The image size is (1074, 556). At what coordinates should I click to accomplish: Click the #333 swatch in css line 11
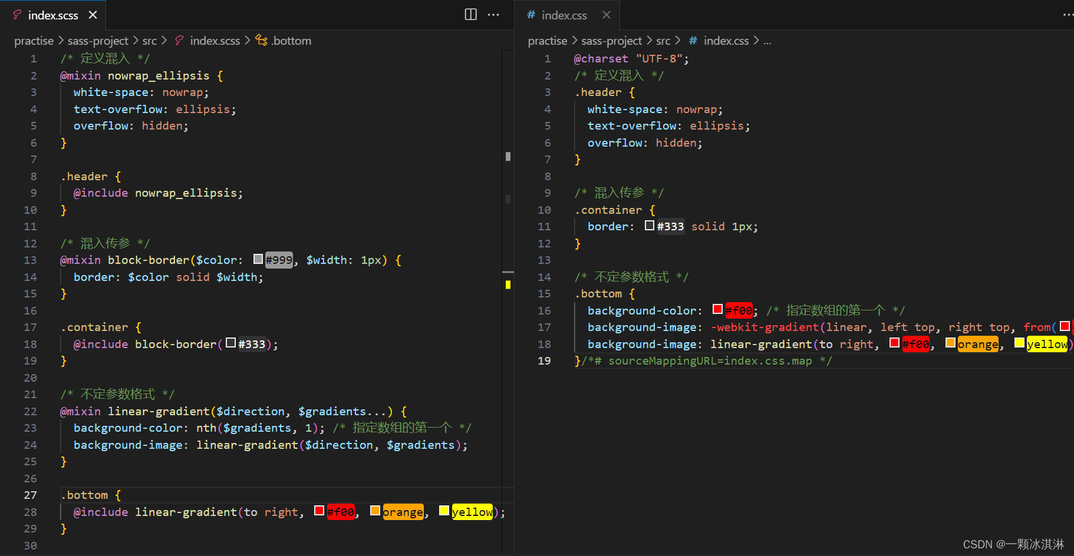point(650,226)
